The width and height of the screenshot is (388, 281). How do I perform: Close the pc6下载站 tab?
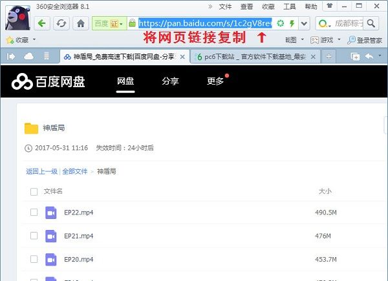(x=313, y=57)
